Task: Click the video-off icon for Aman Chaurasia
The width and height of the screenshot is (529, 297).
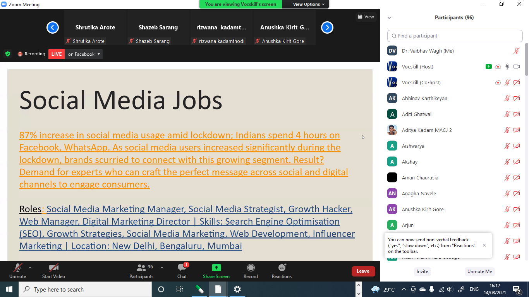Action: pos(517,178)
